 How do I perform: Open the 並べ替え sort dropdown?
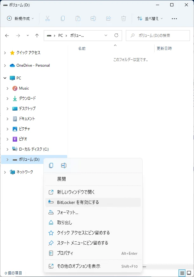click(150, 19)
